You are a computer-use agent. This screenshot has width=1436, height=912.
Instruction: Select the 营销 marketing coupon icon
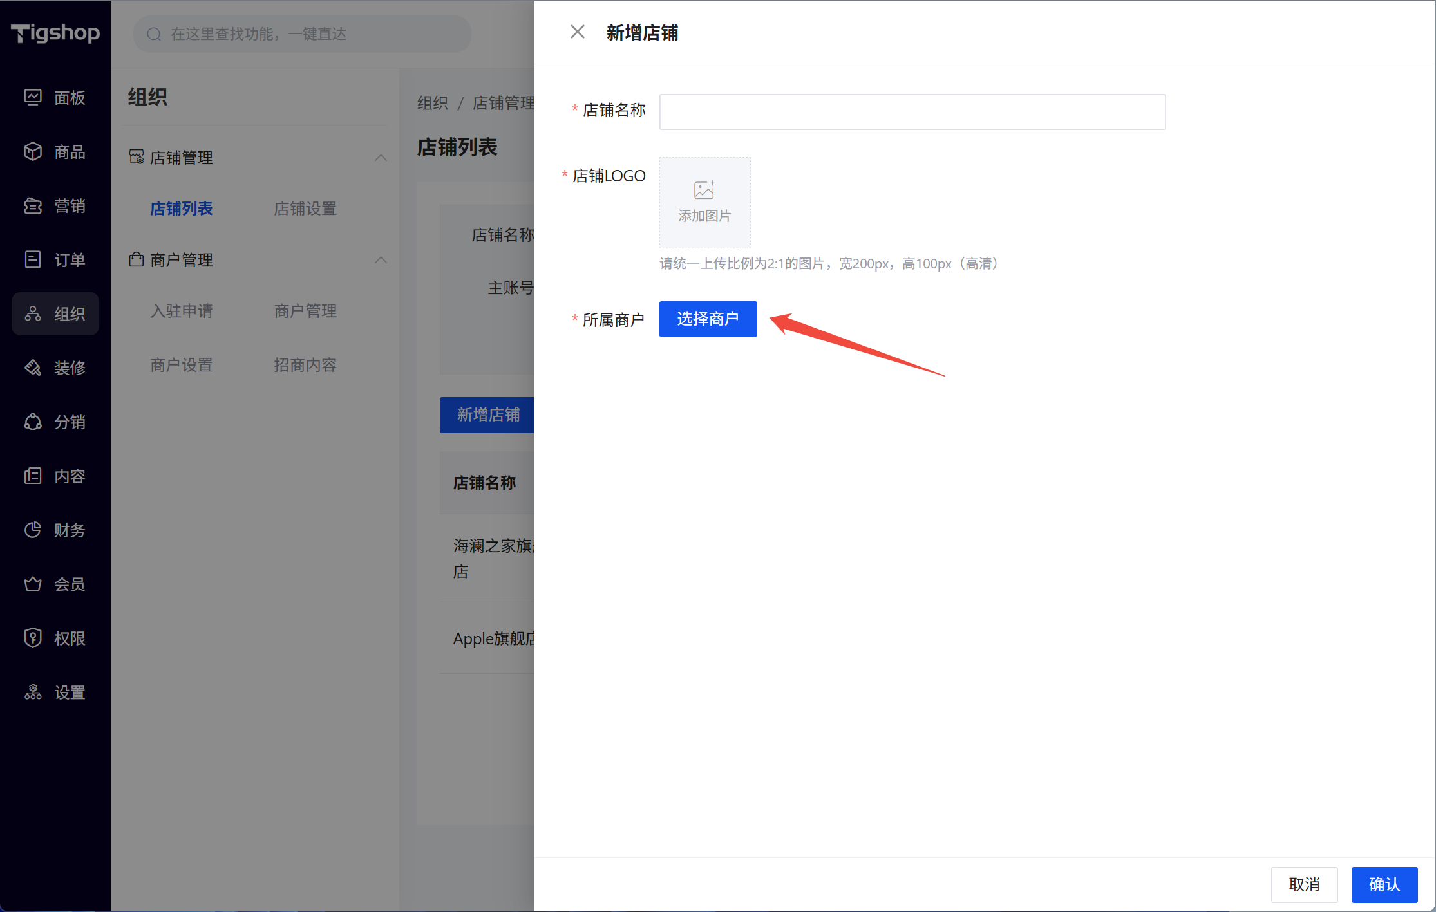[33, 205]
